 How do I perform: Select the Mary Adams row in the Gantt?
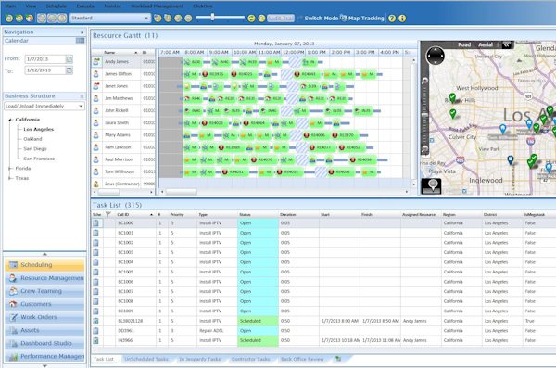tap(123, 135)
